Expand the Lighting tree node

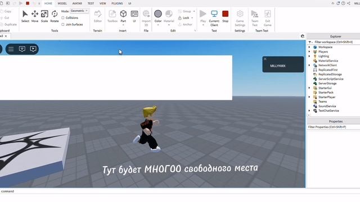tap(309, 56)
